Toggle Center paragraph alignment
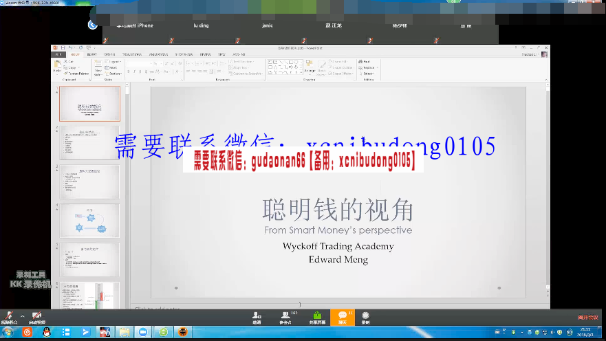Image resolution: width=606 pixels, height=341 pixels. point(193,71)
